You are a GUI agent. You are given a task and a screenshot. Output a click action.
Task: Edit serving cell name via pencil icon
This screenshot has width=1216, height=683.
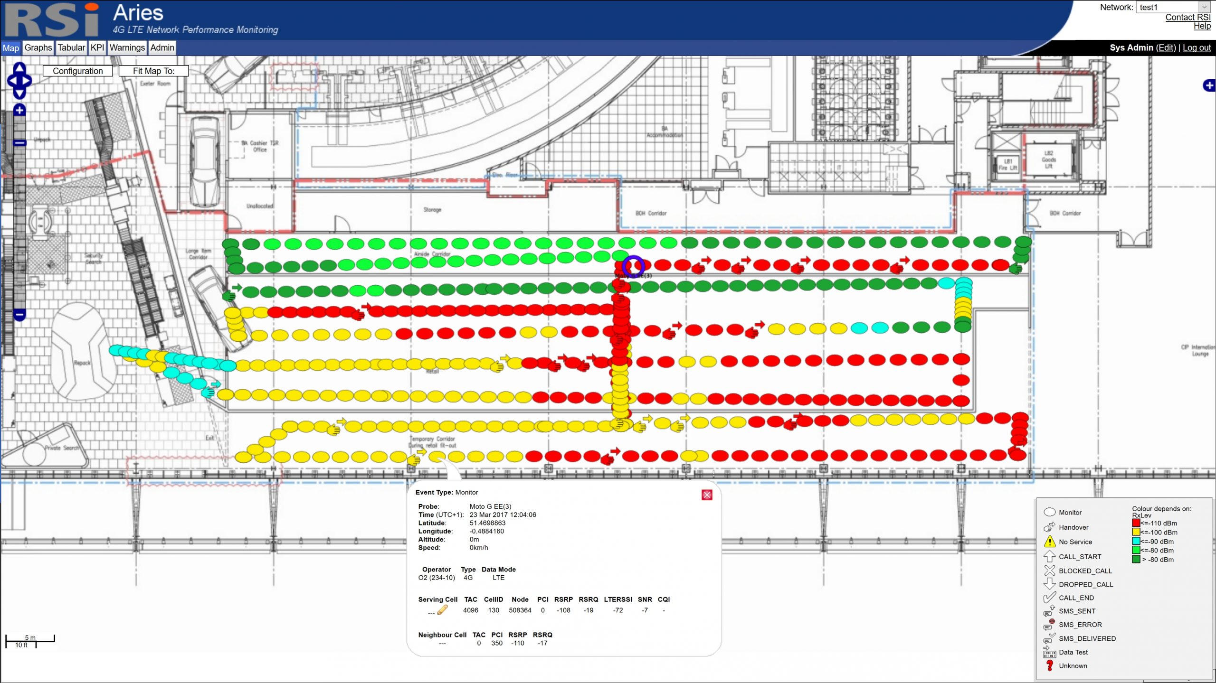(442, 610)
